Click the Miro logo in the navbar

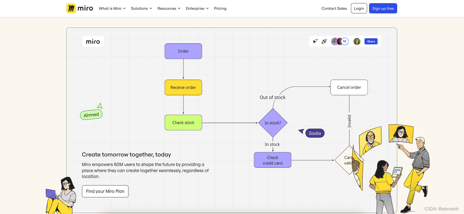[80, 8]
